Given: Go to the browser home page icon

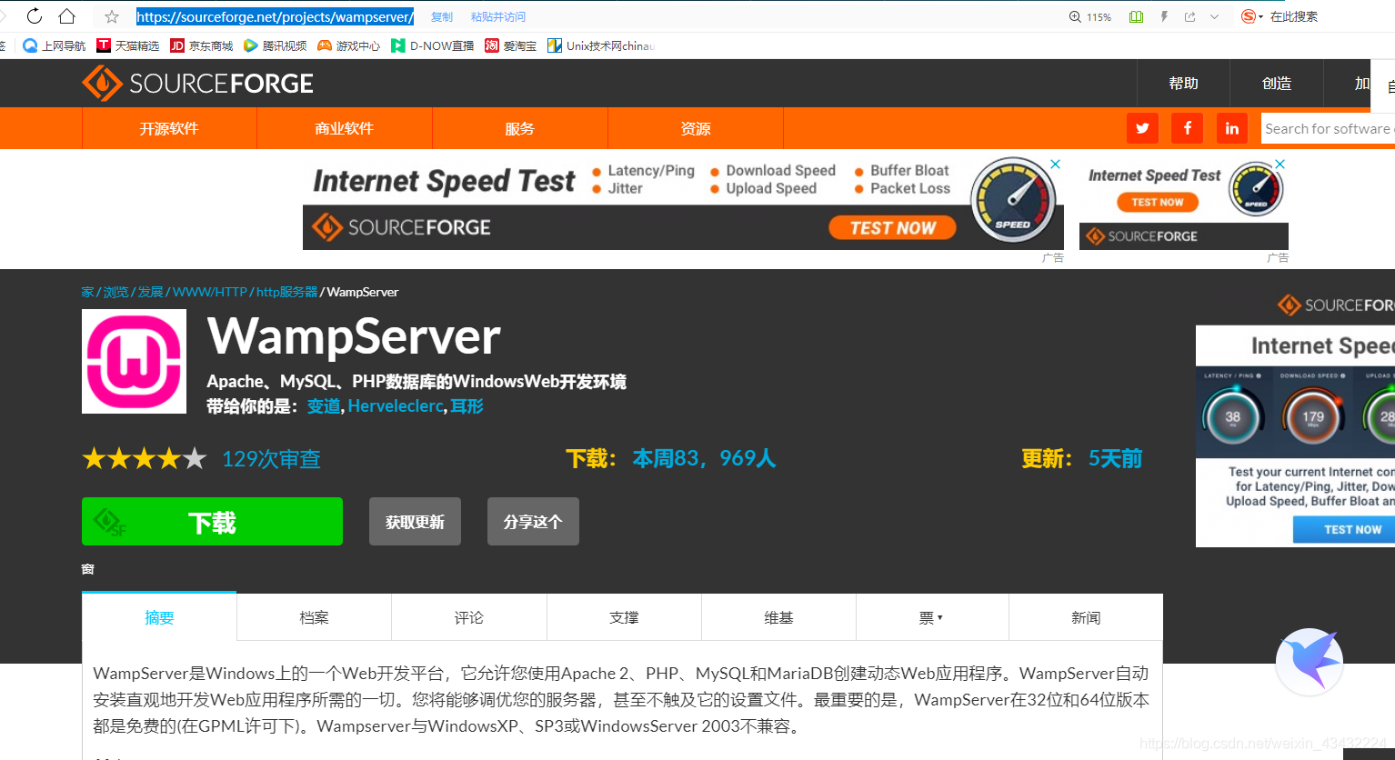Looking at the screenshot, I should point(67,16).
